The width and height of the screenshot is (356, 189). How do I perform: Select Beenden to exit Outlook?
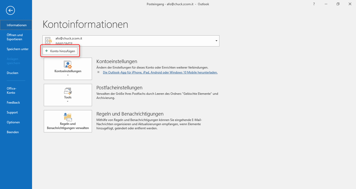[x=13, y=132]
